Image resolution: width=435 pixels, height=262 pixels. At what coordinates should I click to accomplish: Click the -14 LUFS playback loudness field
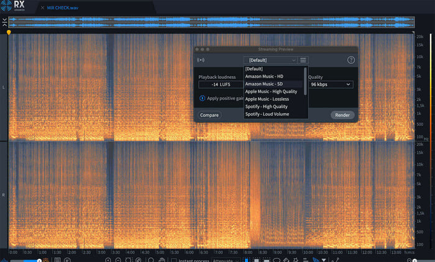tap(221, 84)
